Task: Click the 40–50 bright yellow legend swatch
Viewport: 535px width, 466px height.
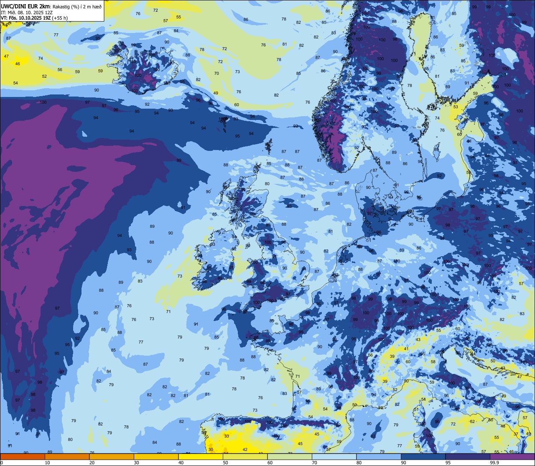Action: 201,457
